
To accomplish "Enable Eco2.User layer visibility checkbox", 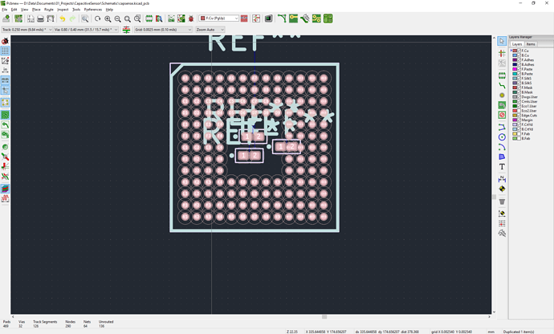I will pyautogui.click(x=519, y=111).
